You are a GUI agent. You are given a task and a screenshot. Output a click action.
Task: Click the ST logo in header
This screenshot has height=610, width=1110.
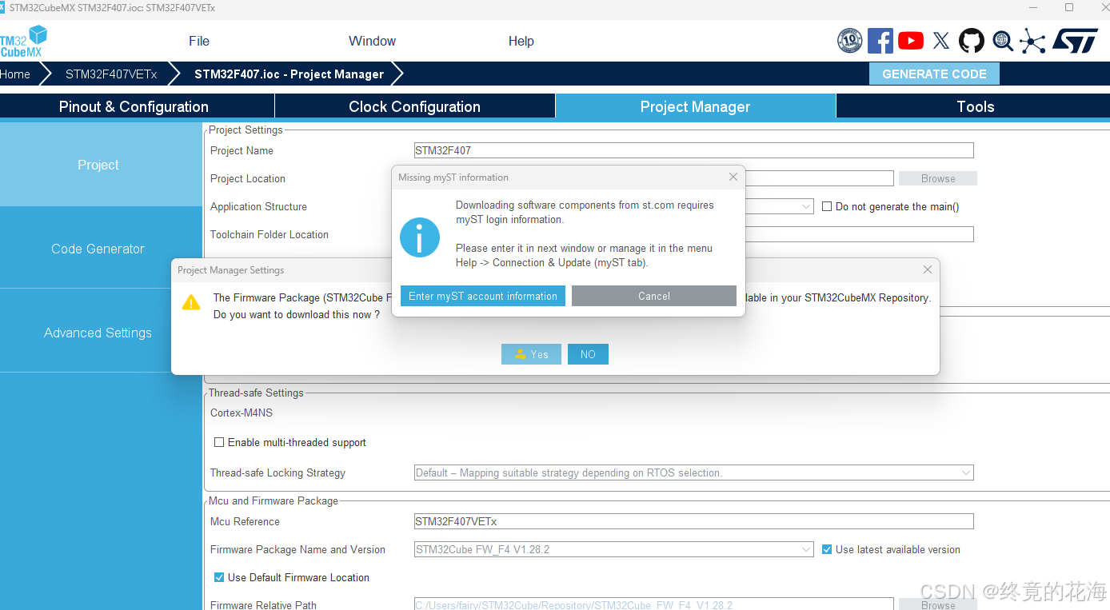pos(1075,41)
